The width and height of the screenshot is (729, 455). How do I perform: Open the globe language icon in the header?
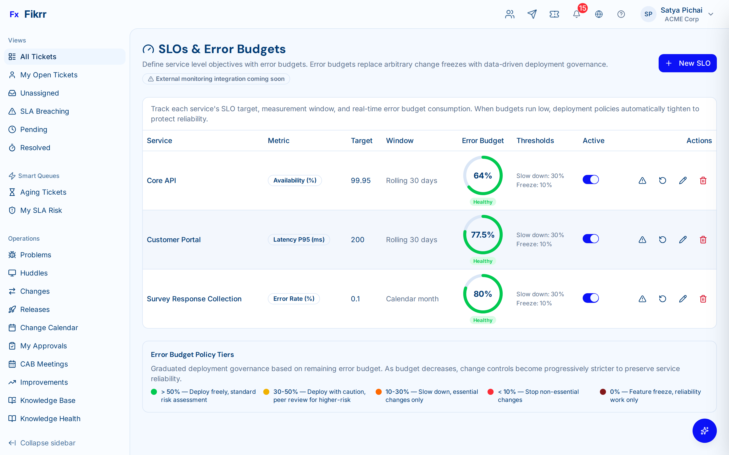pyautogui.click(x=599, y=14)
